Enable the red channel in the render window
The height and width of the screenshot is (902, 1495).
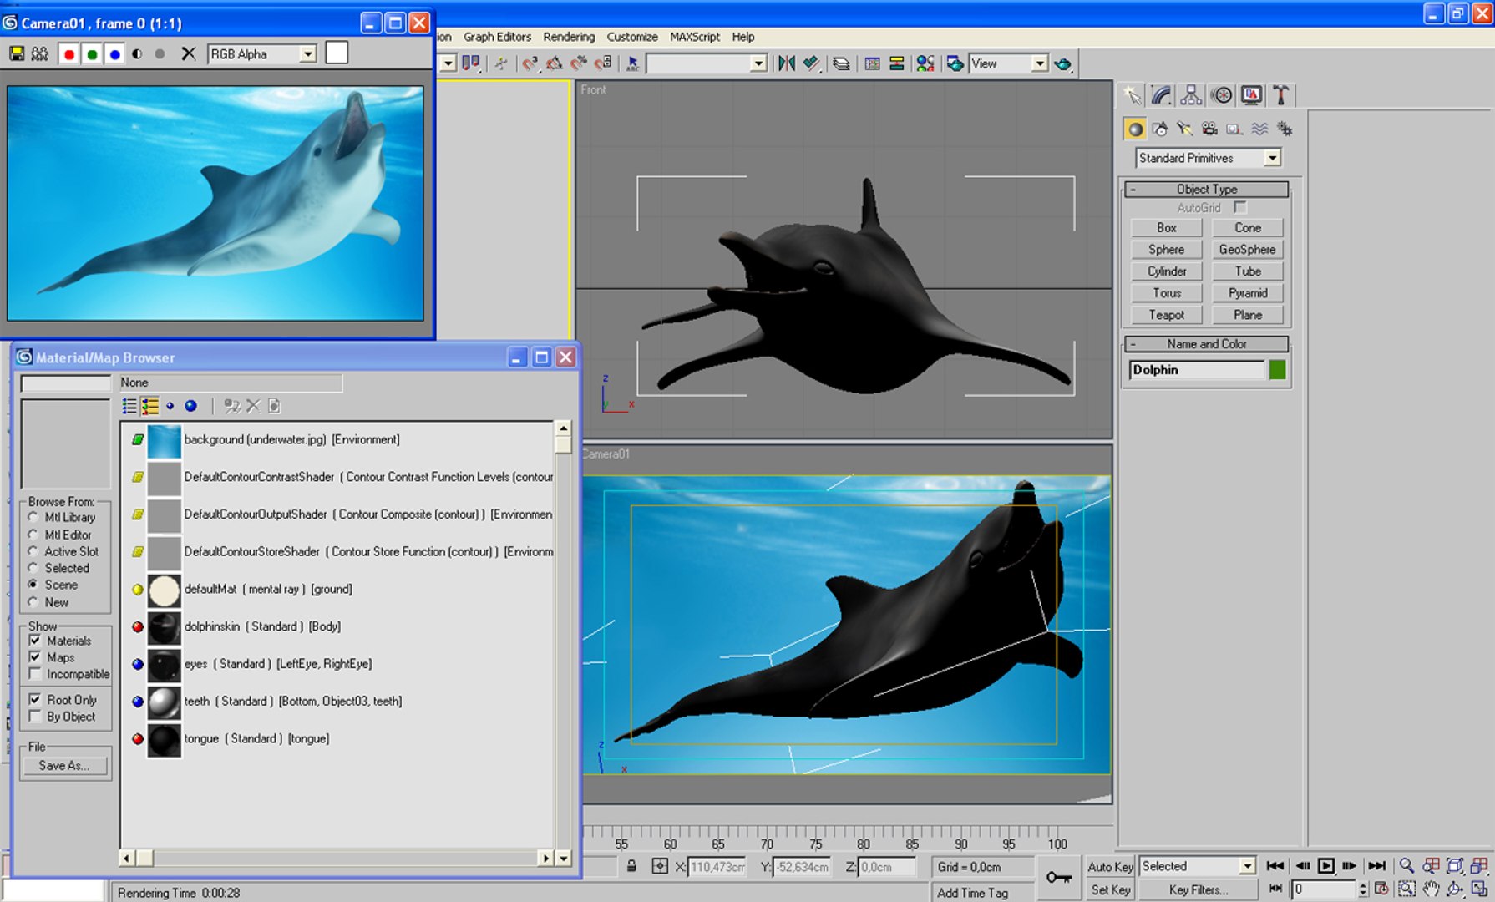point(69,54)
